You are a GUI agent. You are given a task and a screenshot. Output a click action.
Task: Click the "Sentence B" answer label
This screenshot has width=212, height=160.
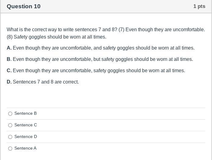[25, 113]
